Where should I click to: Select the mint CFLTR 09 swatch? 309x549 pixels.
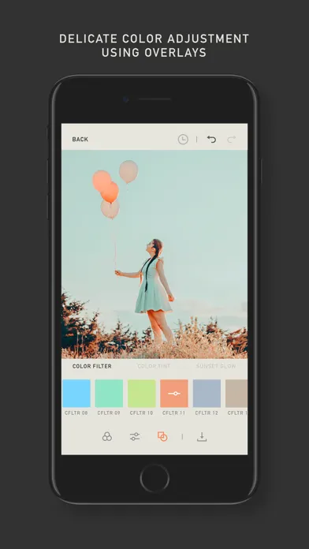pyautogui.click(x=109, y=393)
